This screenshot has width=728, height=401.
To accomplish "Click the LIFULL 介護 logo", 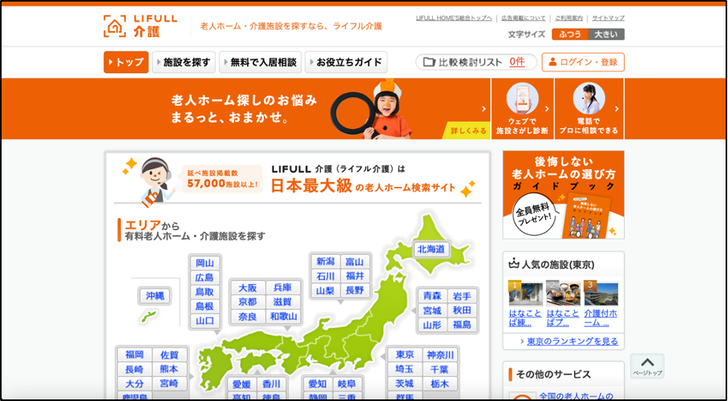I will [x=140, y=26].
